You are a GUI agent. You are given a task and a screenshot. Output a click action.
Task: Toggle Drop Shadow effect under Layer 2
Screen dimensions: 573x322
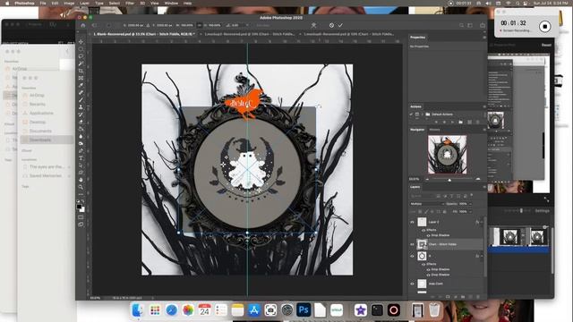428,235
